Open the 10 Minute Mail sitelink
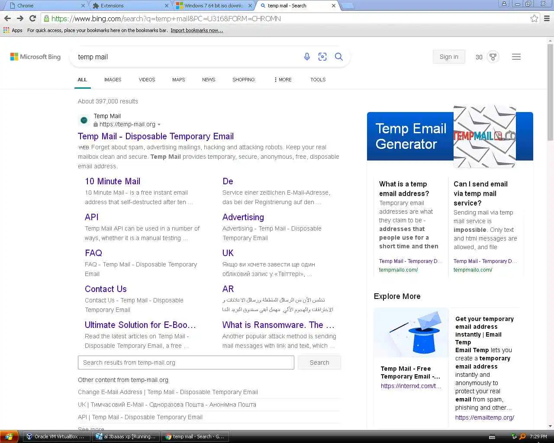 (x=113, y=181)
